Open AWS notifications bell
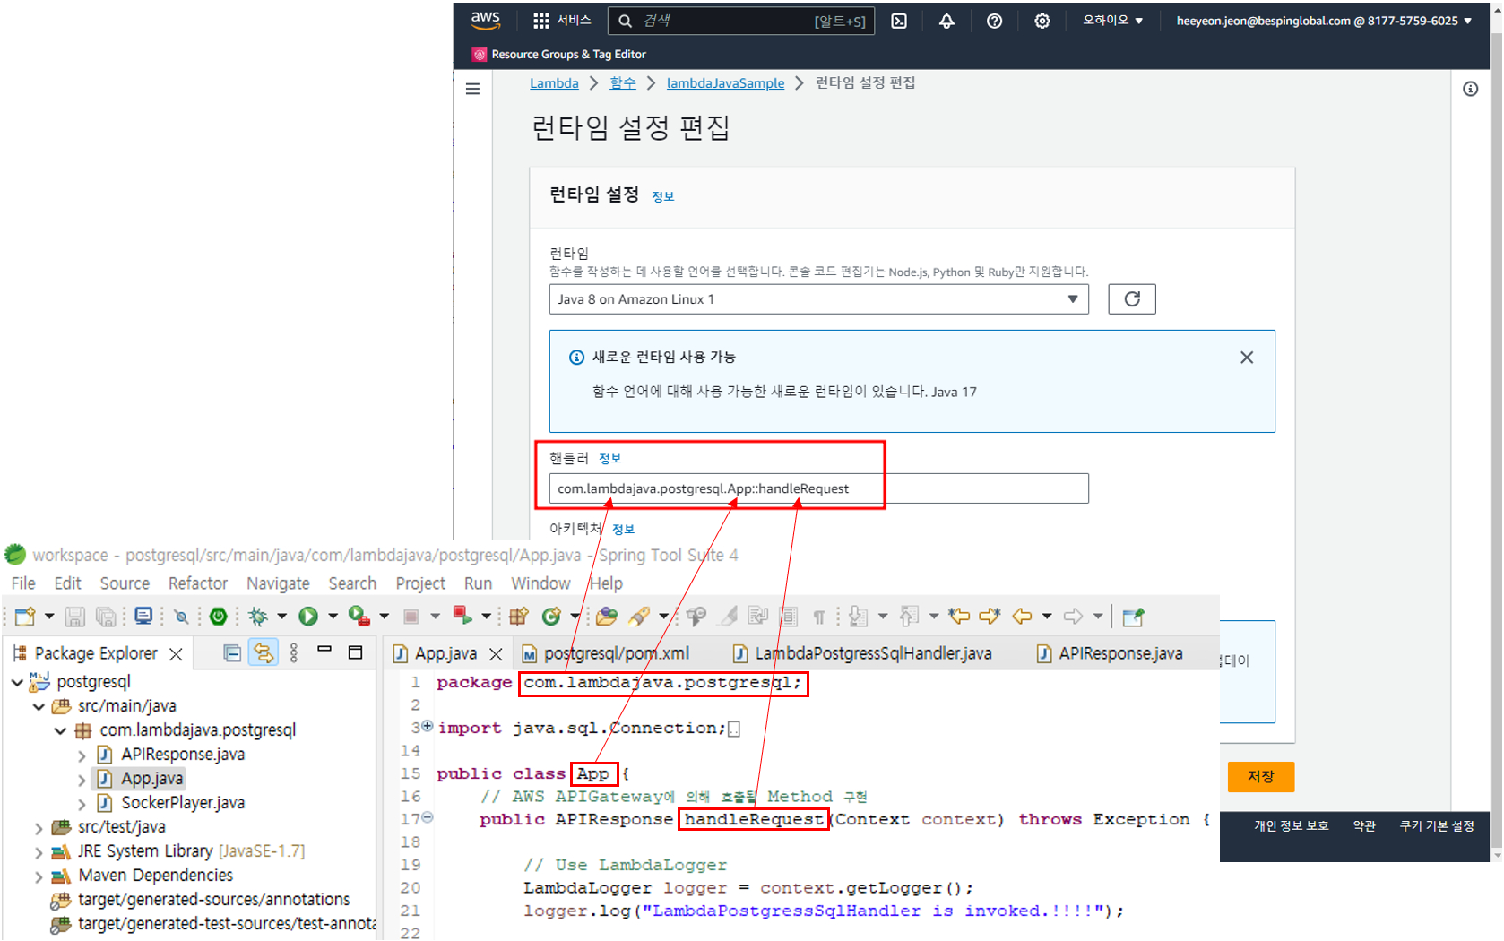 click(x=946, y=21)
